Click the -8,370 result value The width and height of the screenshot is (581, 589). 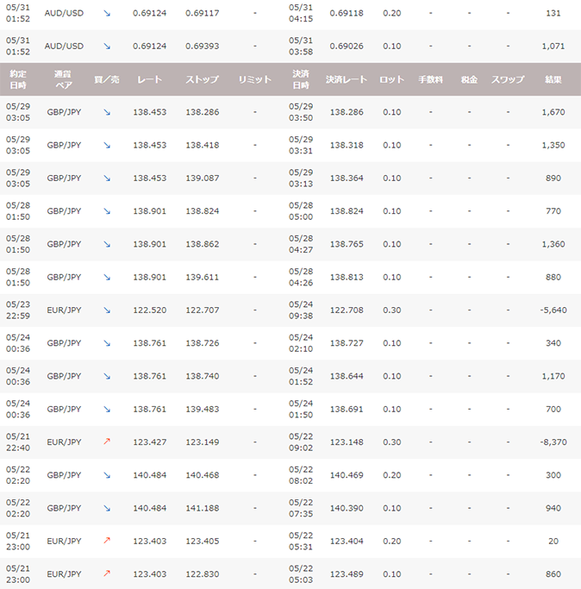552,442
